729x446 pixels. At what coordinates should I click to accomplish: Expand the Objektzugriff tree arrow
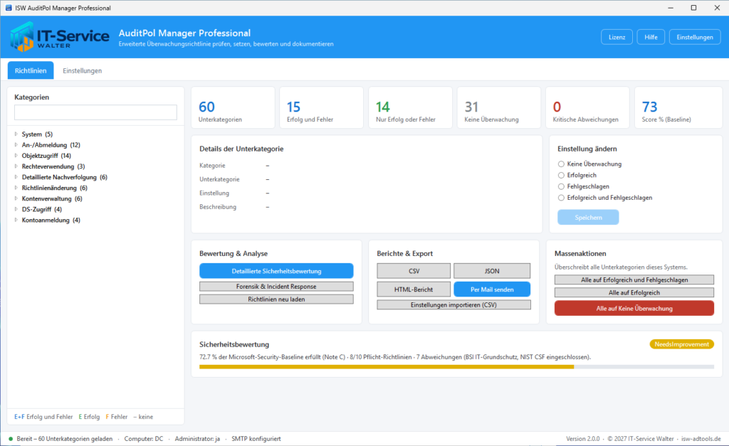[16, 156]
